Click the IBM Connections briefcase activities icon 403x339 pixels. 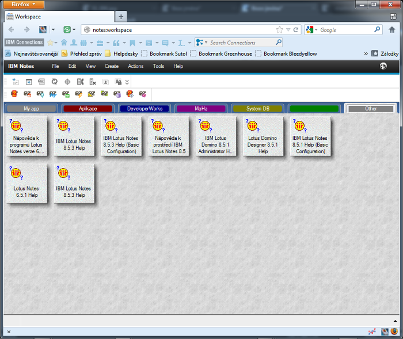[100, 43]
